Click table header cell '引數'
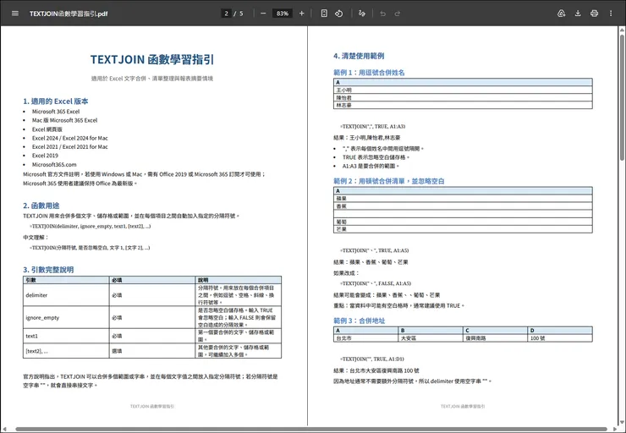Screen dimensions: 626x433 pyautogui.click(x=66, y=280)
